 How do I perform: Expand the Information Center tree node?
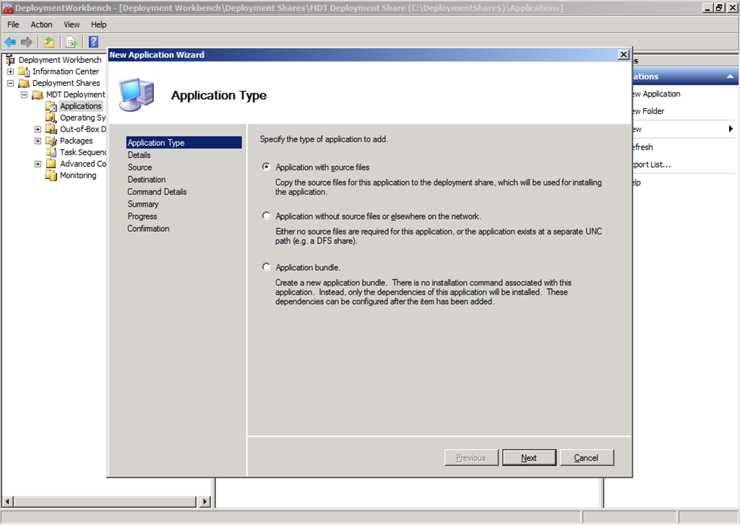pyautogui.click(x=10, y=71)
